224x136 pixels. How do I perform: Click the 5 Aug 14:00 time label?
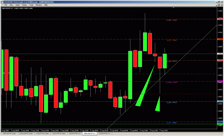coord(163,131)
